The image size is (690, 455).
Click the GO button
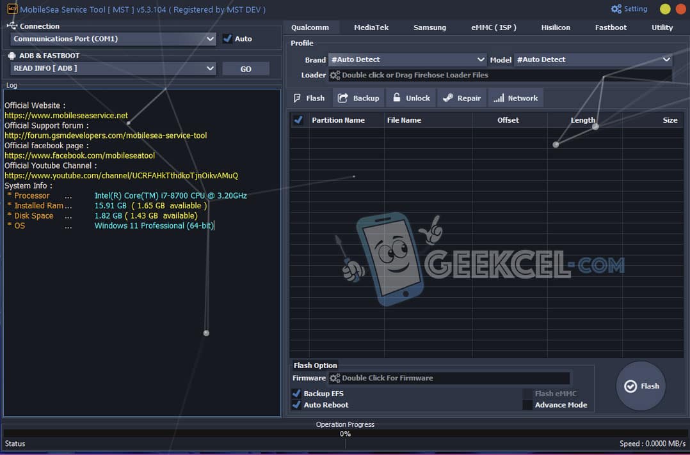pyautogui.click(x=246, y=69)
